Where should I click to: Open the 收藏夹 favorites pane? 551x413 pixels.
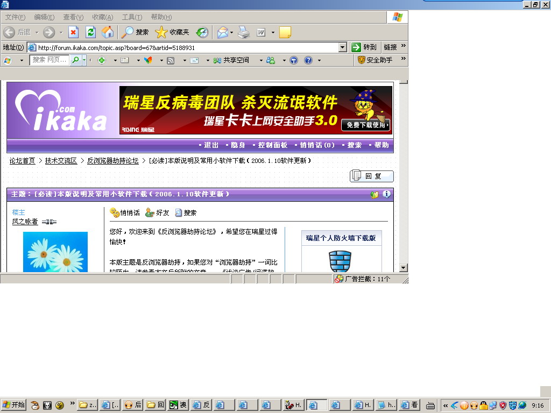pyautogui.click(x=172, y=32)
